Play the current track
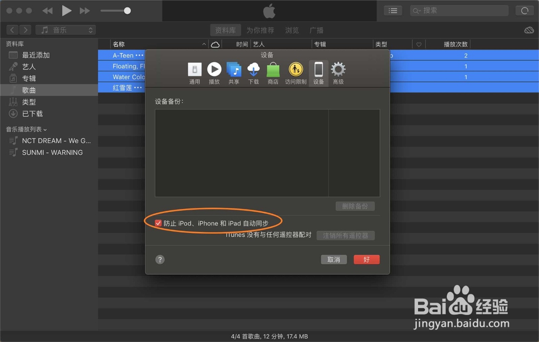The height and width of the screenshot is (342, 539). point(66,11)
